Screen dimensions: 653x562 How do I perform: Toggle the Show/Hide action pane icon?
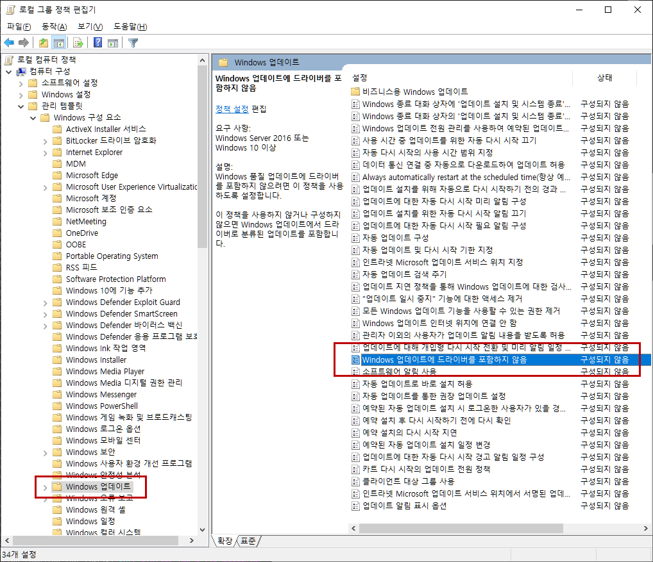[x=113, y=42]
